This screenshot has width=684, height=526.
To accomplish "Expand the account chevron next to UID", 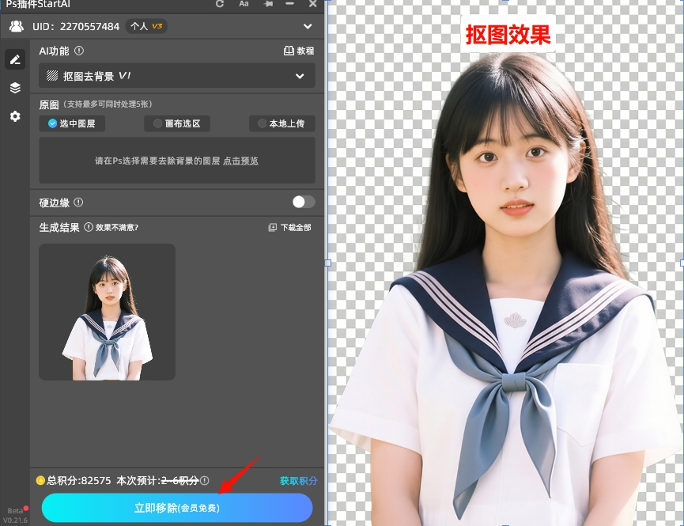I will coord(308,26).
